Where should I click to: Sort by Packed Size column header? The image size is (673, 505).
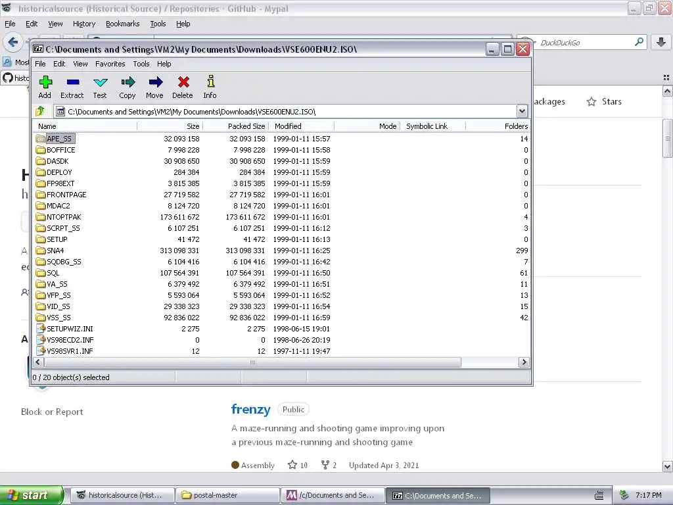236,126
